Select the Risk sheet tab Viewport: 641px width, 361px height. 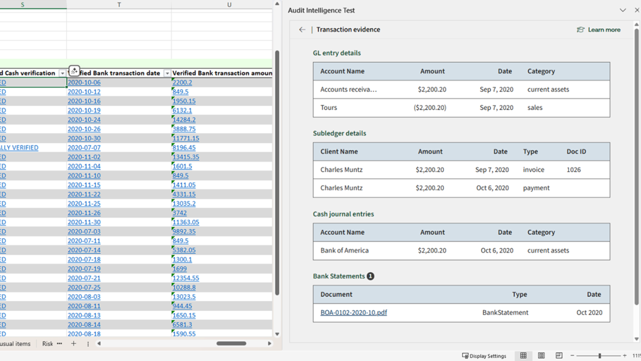pyautogui.click(x=48, y=343)
